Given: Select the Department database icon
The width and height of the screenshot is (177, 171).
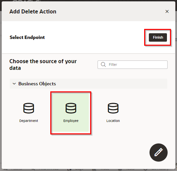Looking at the screenshot, I should pyautogui.click(x=28, y=108).
